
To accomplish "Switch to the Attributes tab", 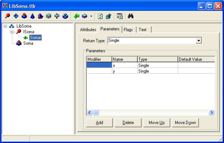I will pos(88,30).
